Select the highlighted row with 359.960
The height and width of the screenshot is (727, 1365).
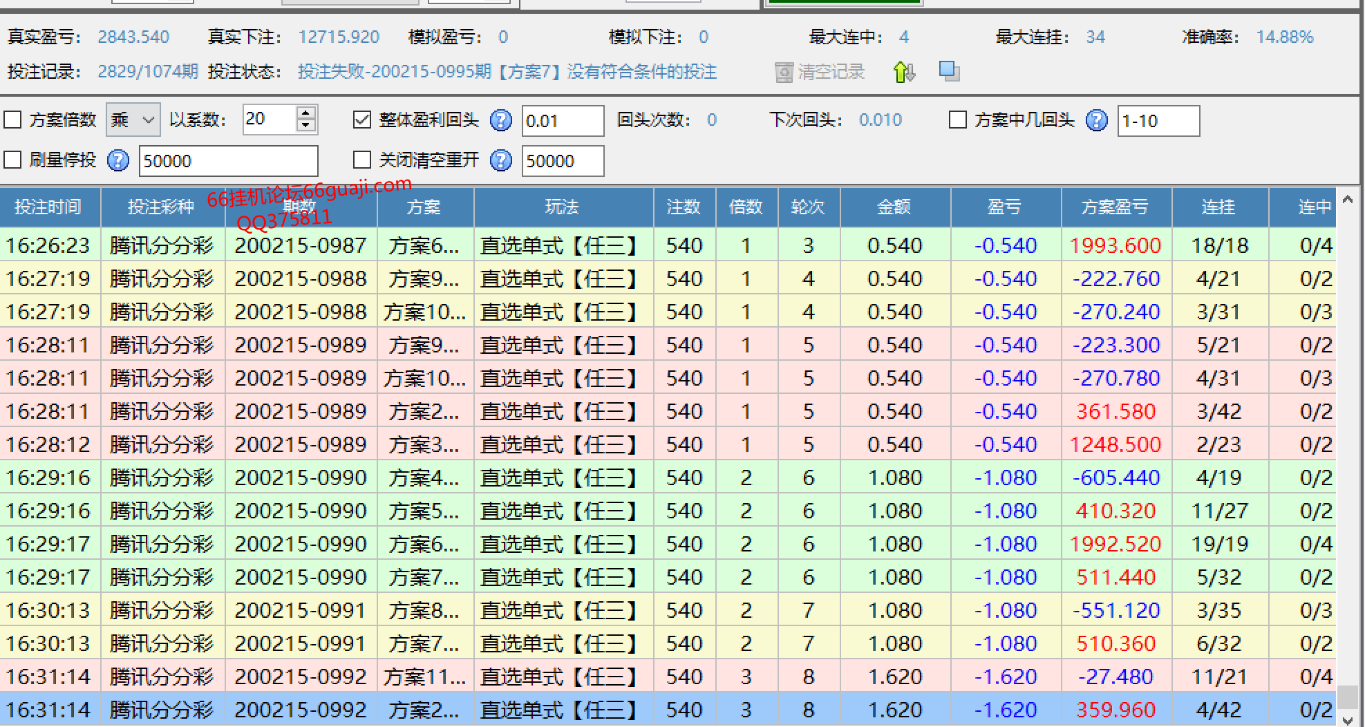coord(668,710)
